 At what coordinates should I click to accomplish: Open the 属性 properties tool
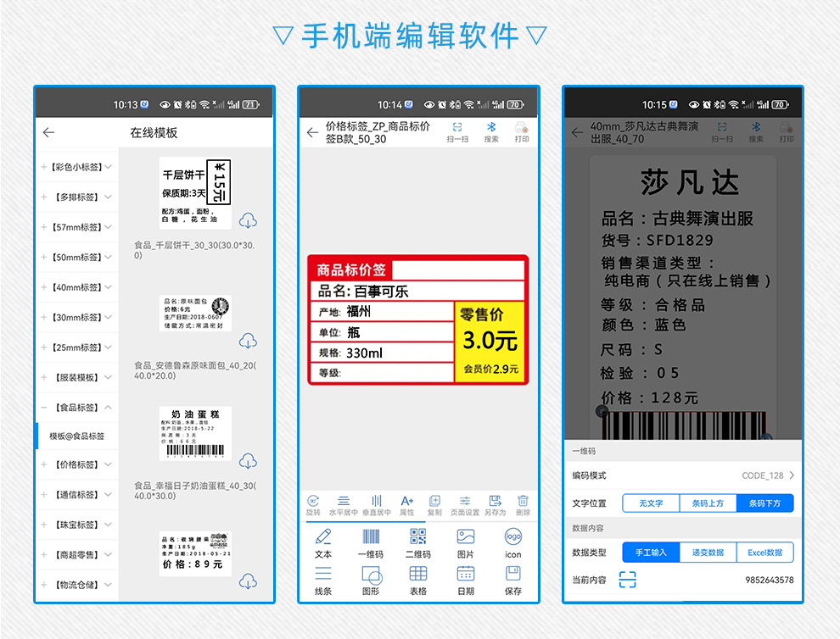pyautogui.click(x=407, y=505)
